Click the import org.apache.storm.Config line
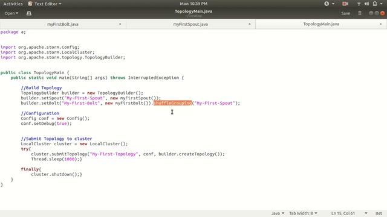 [40, 47]
